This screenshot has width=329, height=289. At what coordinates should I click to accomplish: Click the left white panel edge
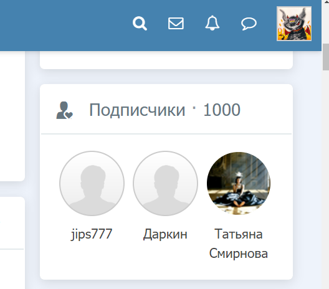coord(12,116)
